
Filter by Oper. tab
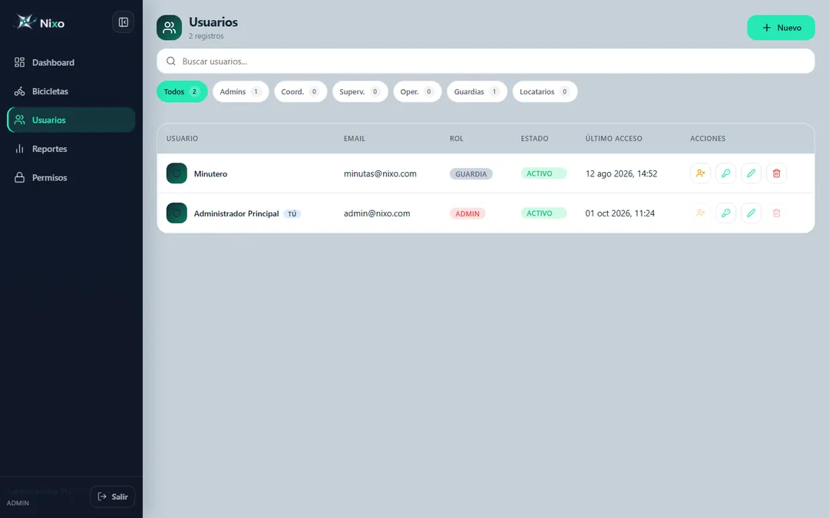pos(417,91)
